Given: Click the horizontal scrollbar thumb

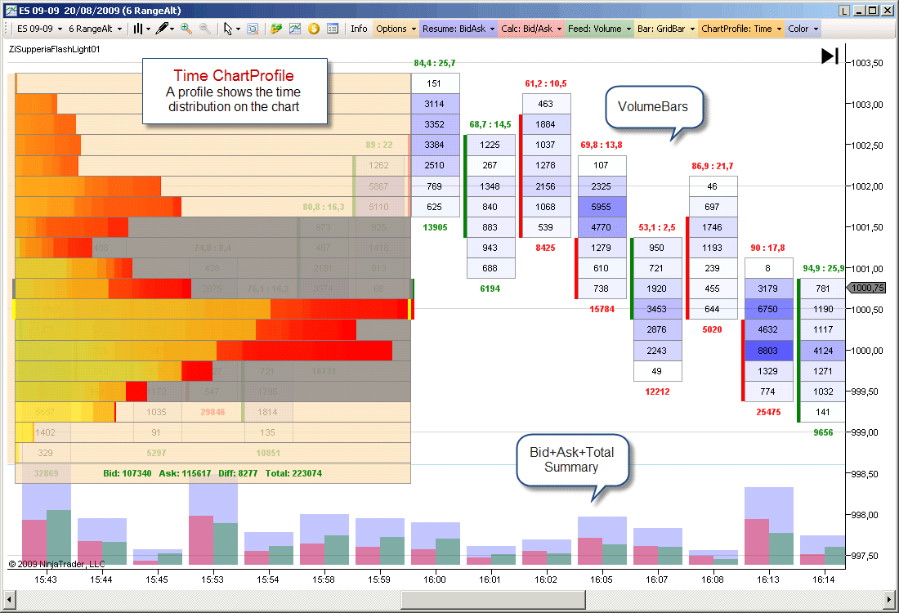Looking at the screenshot, I should tap(493, 600).
